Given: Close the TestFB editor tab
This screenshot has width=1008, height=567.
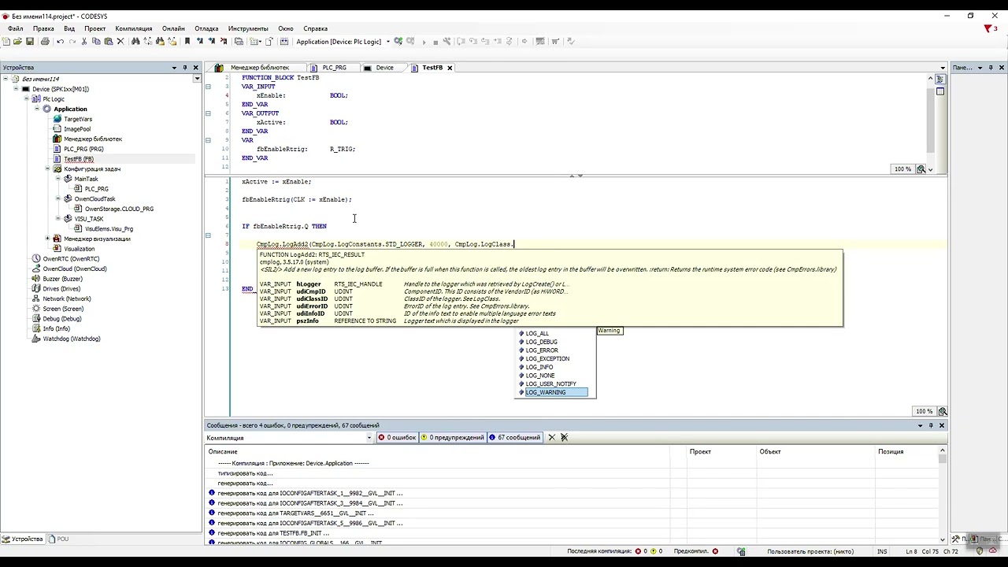Looking at the screenshot, I should click(450, 68).
